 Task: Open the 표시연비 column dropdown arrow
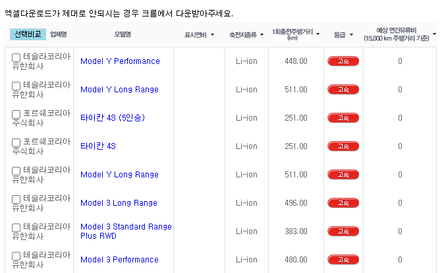[212, 34]
